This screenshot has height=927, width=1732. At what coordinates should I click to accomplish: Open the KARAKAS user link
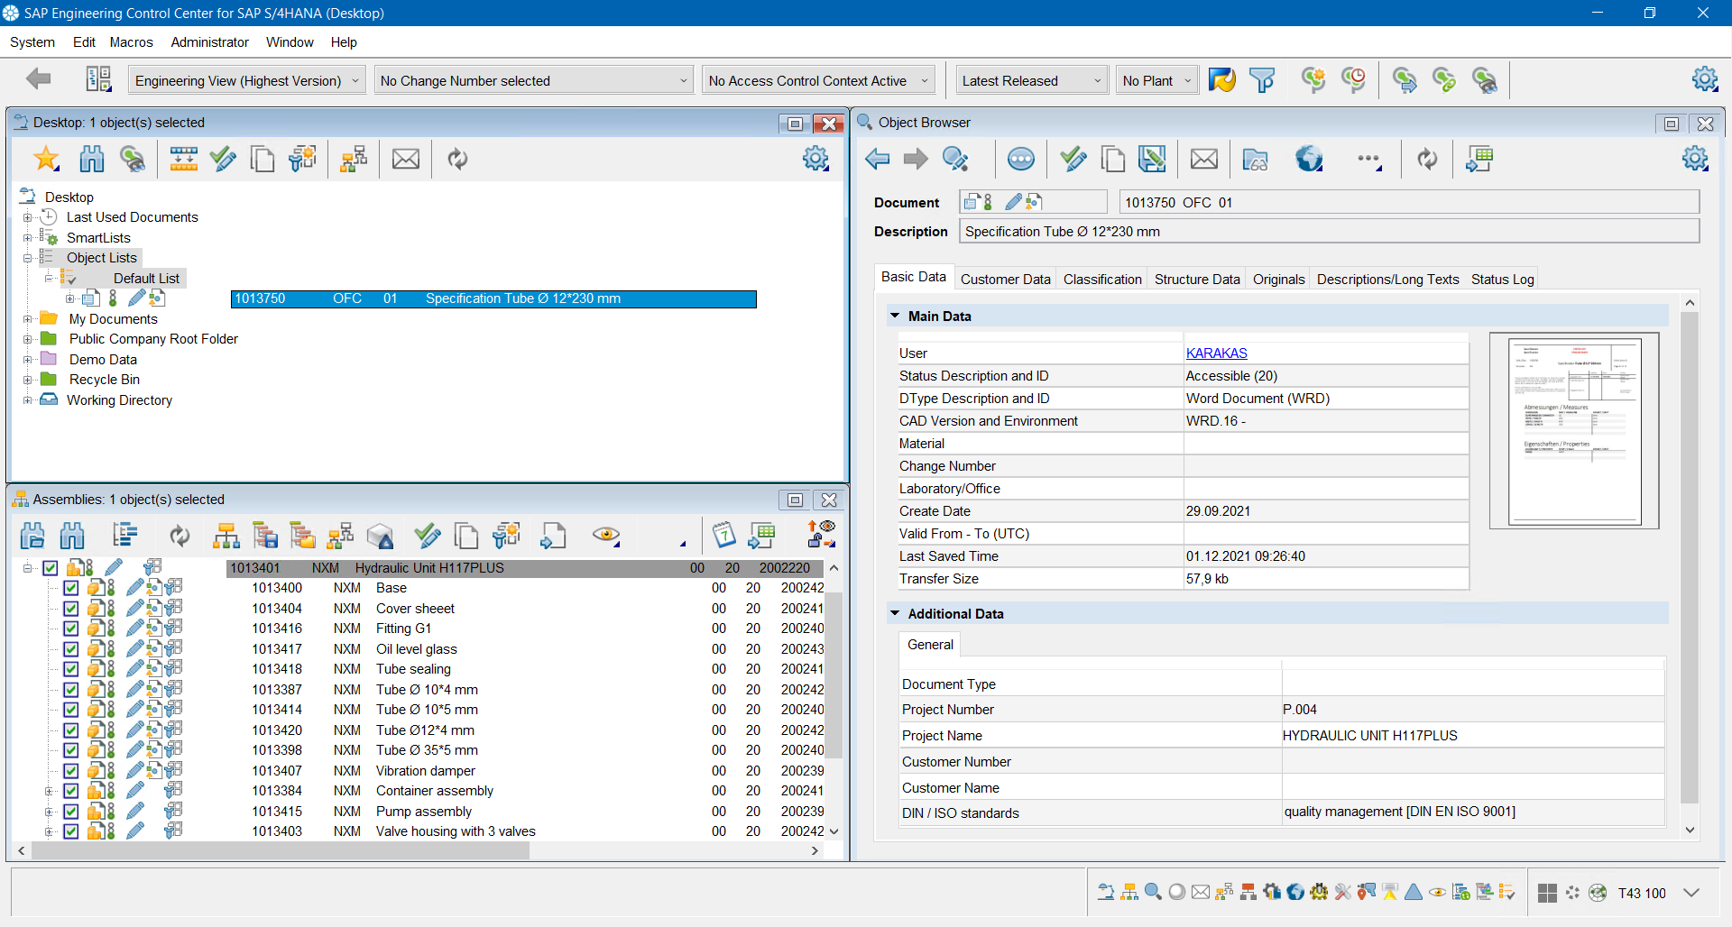pyautogui.click(x=1216, y=353)
